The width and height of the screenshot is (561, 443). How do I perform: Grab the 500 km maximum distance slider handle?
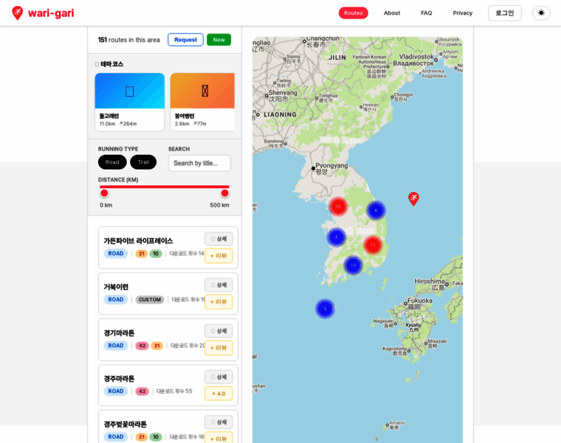pyautogui.click(x=224, y=193)
